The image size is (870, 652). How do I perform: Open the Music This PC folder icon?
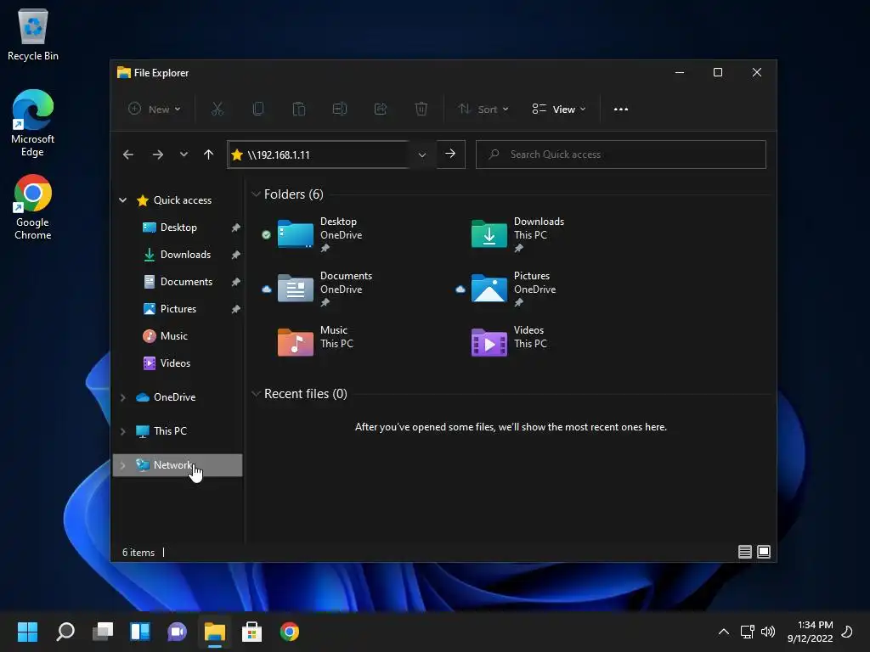295,343
